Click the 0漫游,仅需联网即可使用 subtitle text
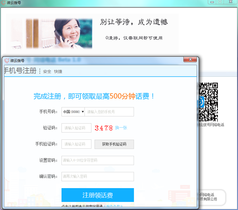 134,38
